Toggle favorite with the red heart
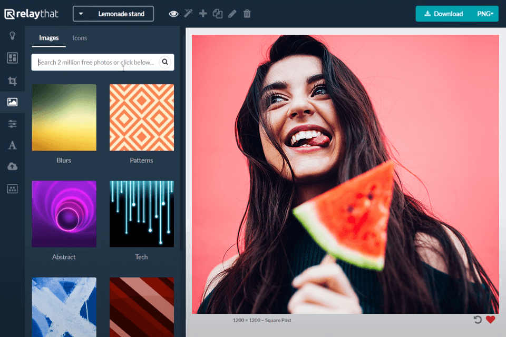This screenshot has height=337, width=506. click(x=491, y=320)
